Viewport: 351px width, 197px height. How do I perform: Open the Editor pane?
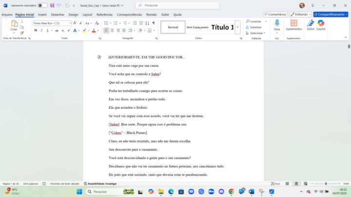[311, 25]
